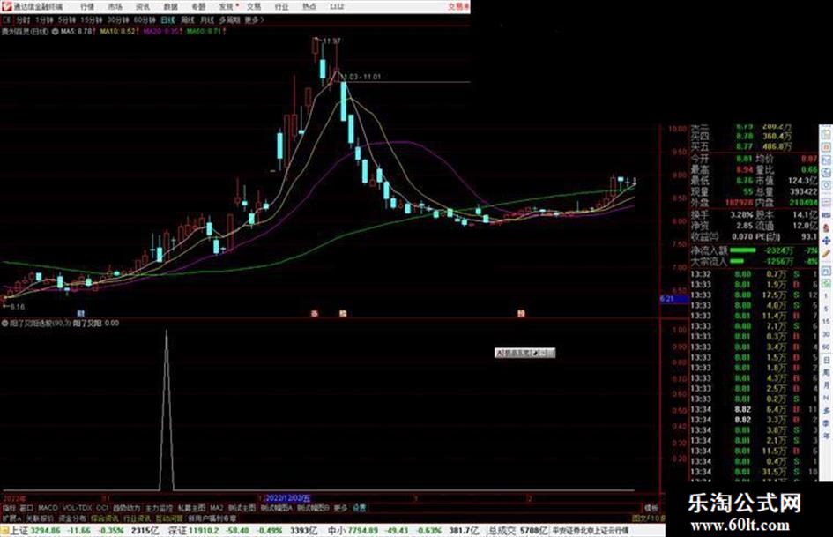This screenshot has height=537, width=833.
Task: Click the 财 marker below the chart
Action: pyautogui.click(x=81, y=314)
